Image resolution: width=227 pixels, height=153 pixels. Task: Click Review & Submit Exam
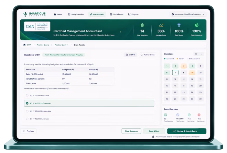(x=187, y=131)
